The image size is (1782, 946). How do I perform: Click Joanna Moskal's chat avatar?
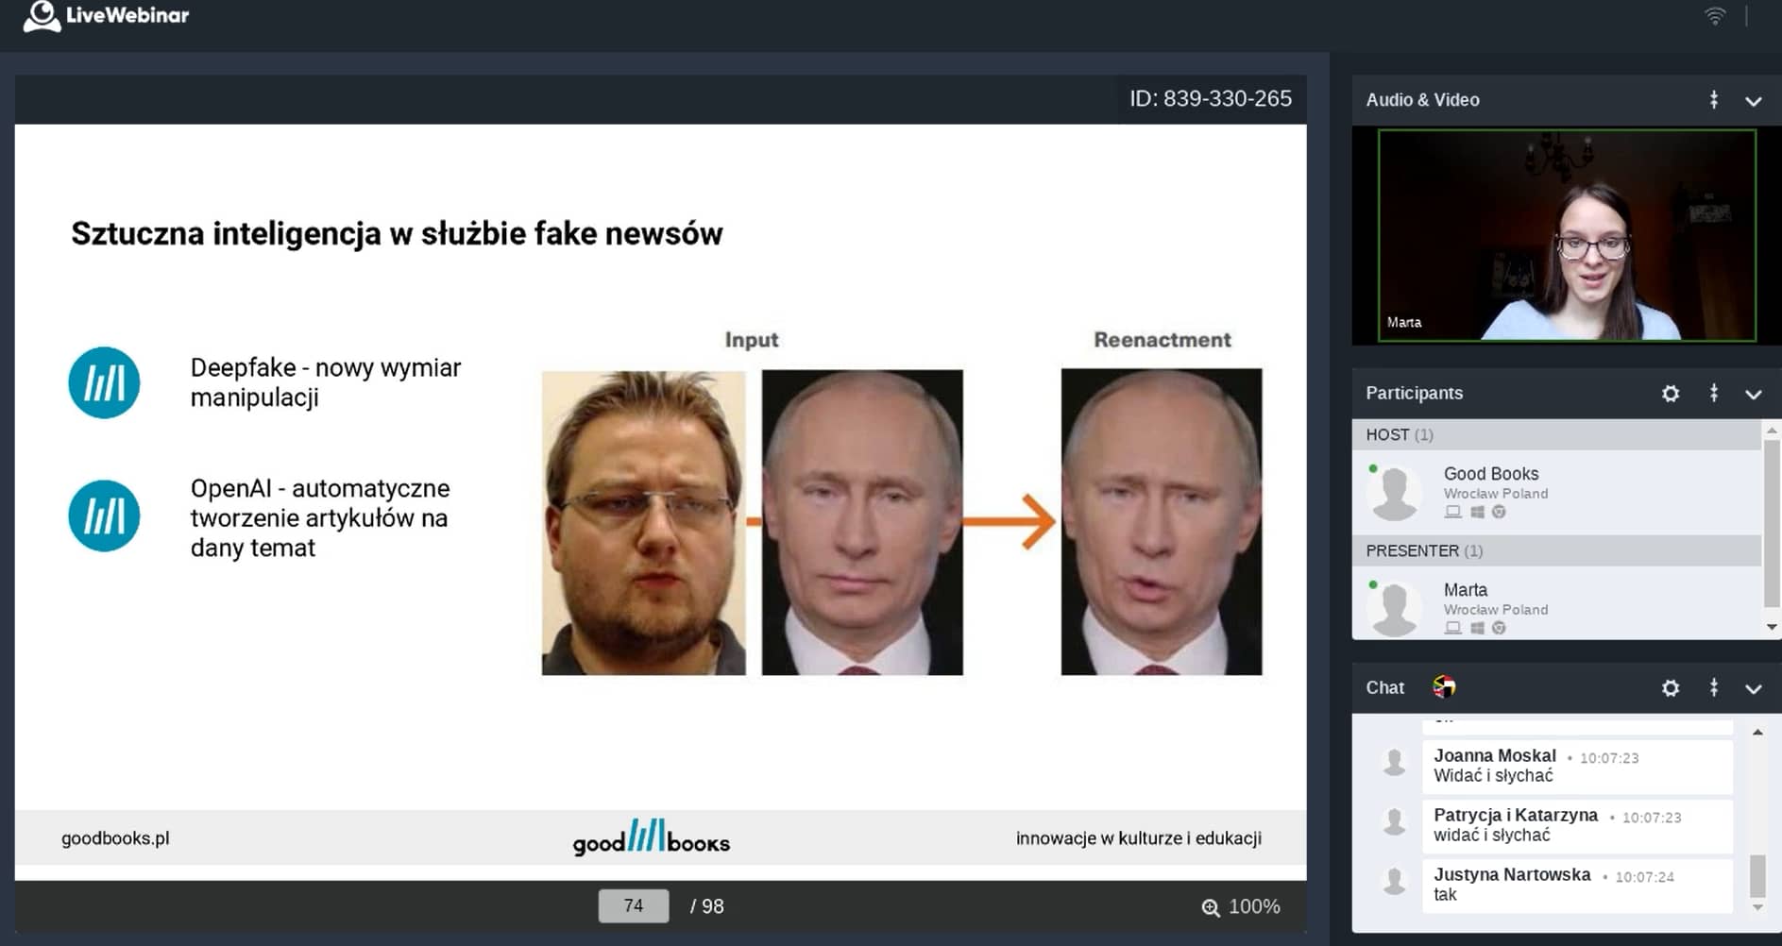tap(1394, 761)
